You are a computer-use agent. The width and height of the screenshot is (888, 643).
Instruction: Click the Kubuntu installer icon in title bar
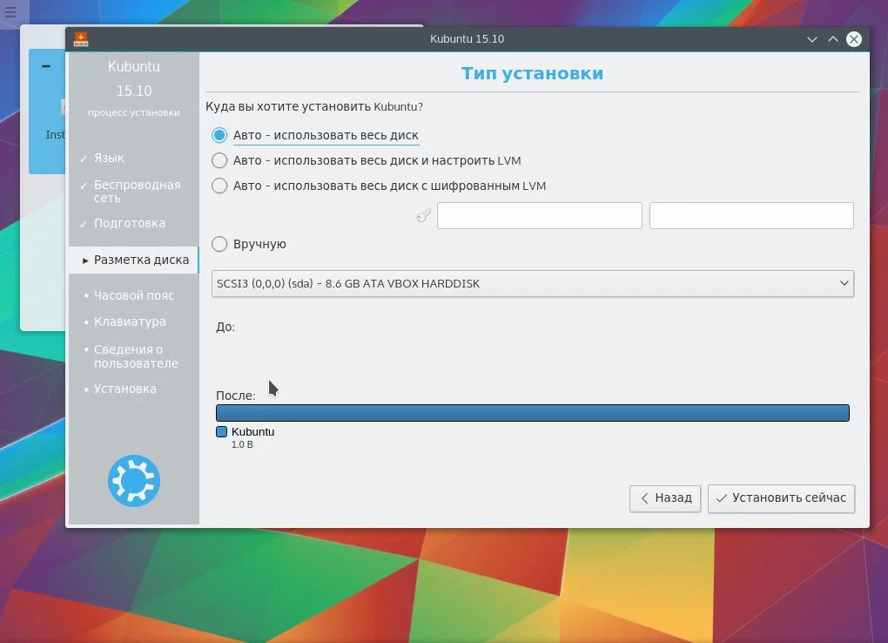click(81, 39)
